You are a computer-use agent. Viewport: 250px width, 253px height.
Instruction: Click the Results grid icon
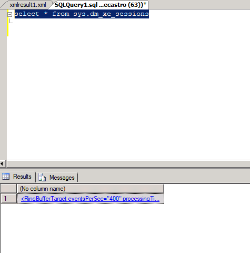pyautogui.click(x=6, y=177)
